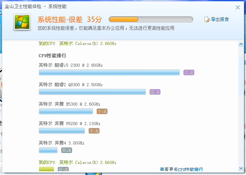Select the green Celeron my-CPU bar
Viewport: 246px width, 175px height.
click(46, 169)
